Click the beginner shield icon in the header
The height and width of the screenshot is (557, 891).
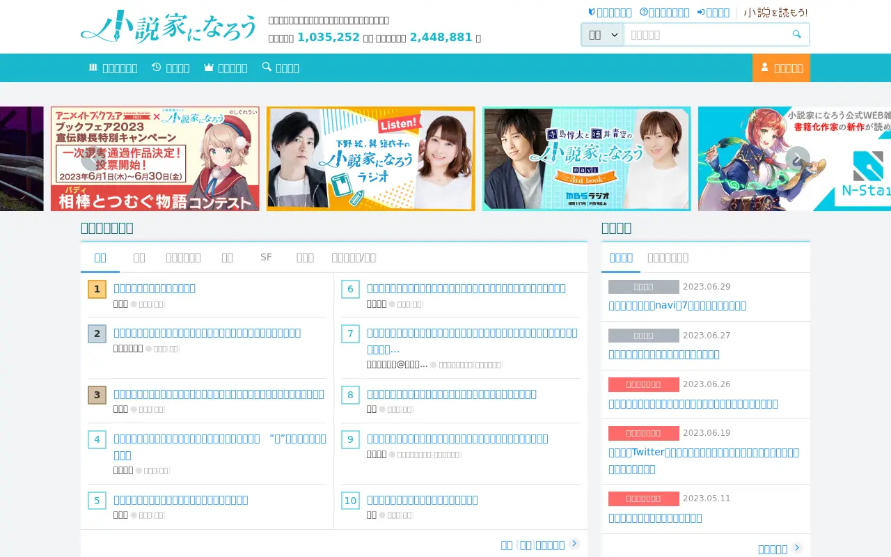[x=592, y=13]
